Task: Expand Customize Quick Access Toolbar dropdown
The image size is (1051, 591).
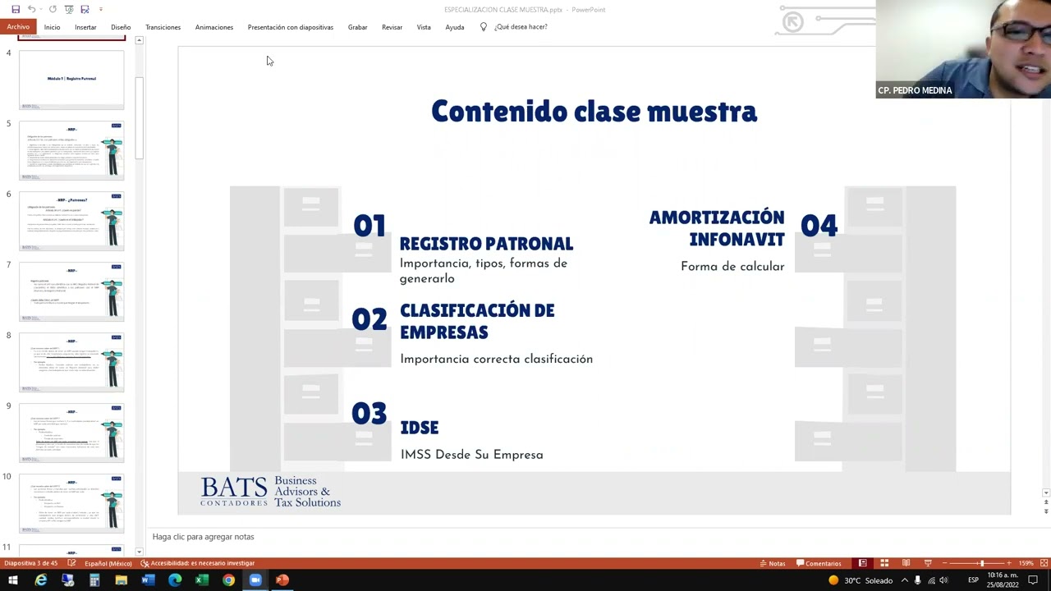Action: click(101, 9)
